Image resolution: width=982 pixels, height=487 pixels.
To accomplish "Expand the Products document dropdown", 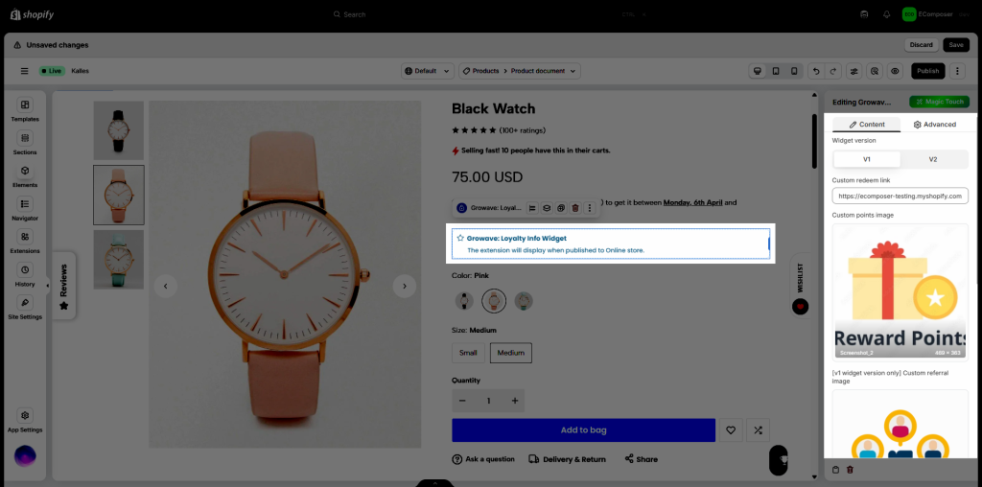I will (519, 71).
